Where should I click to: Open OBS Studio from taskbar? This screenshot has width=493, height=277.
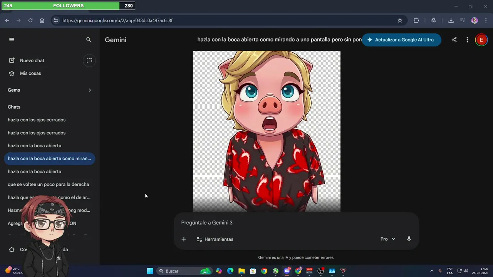click(321, 271)
